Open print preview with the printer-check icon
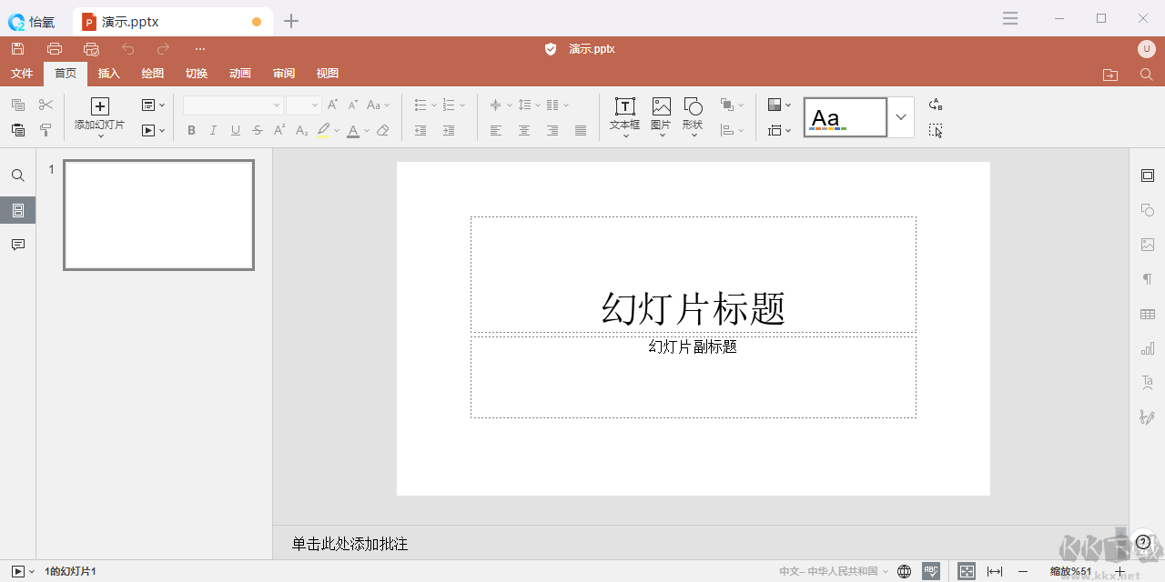The width and height of the screenshot is (1165, 582). pyautogui.click(x=91, y=49)
